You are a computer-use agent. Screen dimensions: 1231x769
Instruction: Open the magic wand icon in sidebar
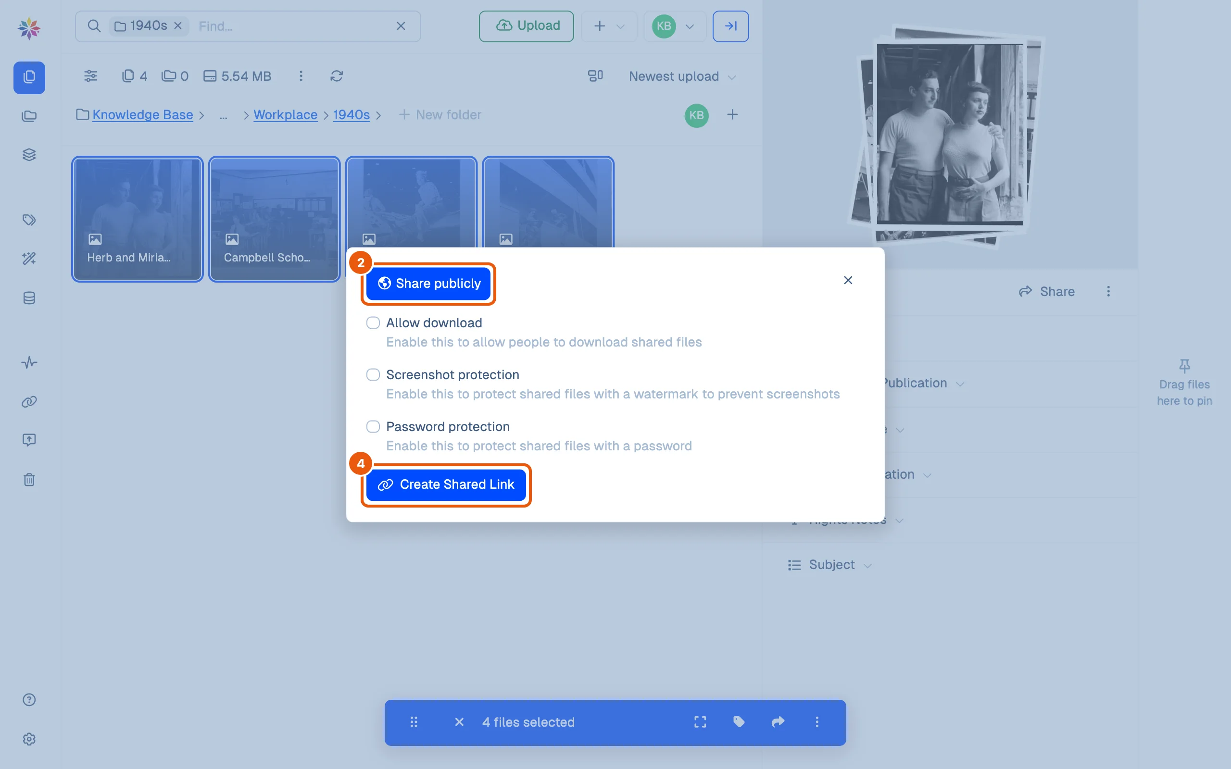29,259
